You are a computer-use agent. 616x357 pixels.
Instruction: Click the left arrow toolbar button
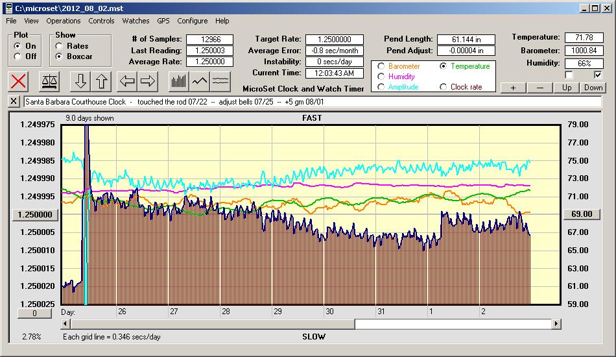tap(127, 81)
